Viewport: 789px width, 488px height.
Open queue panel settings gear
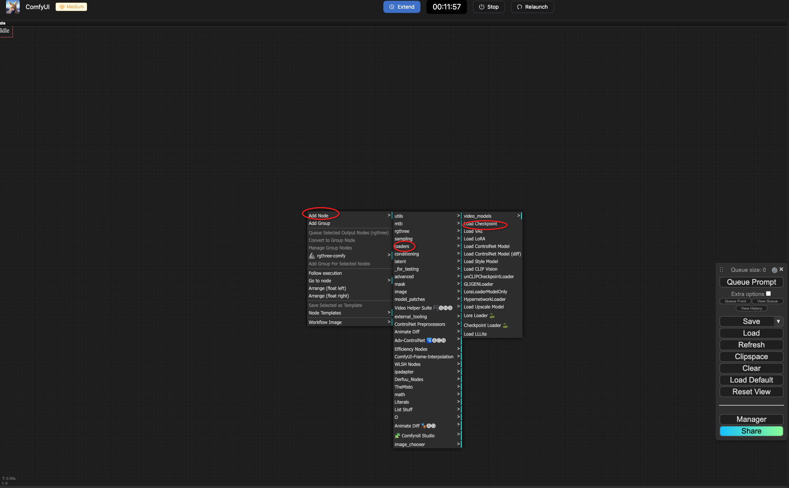[774, 270]
